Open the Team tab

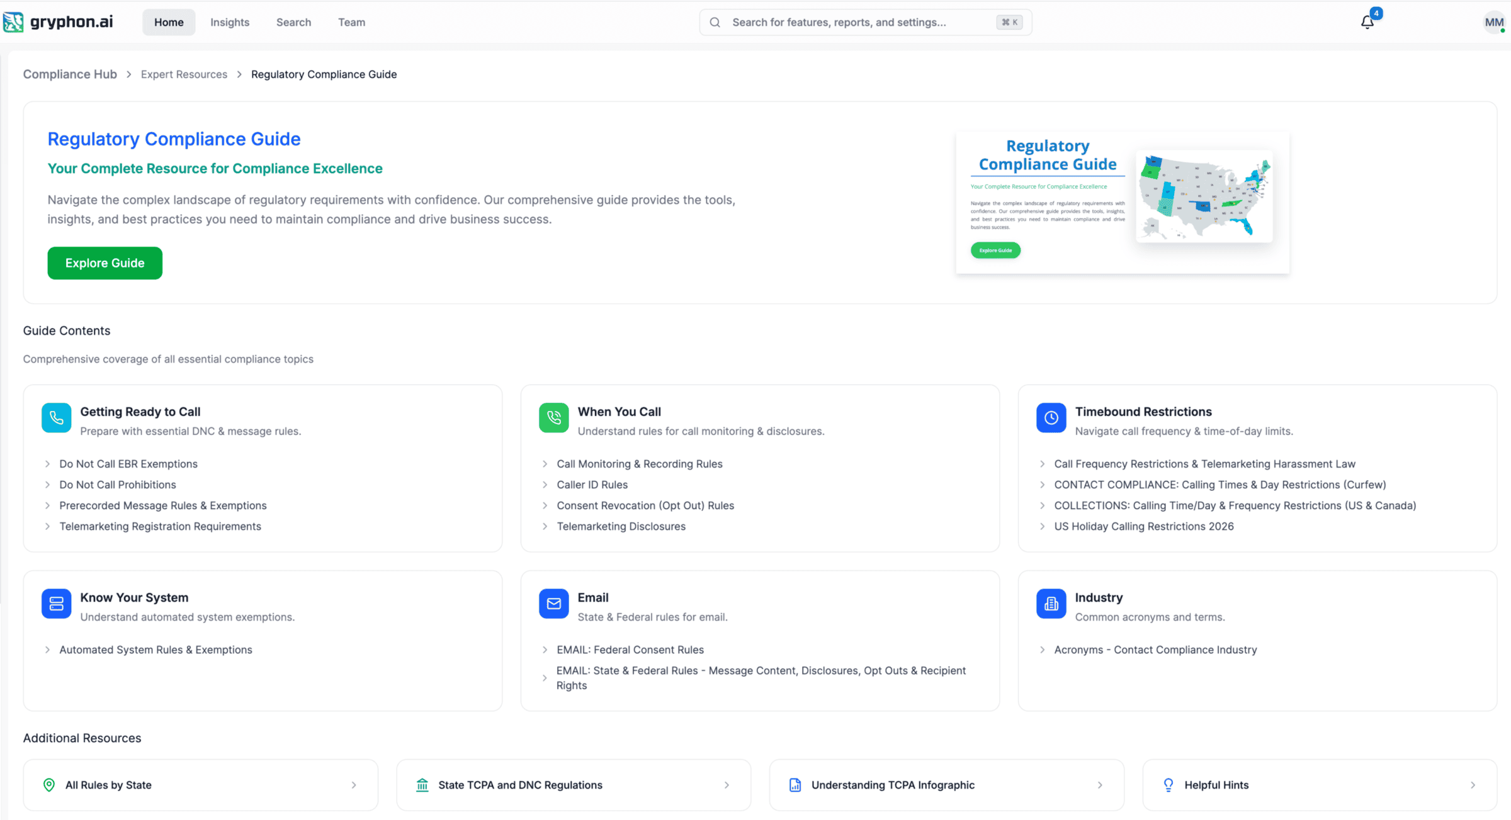(351, 22)
